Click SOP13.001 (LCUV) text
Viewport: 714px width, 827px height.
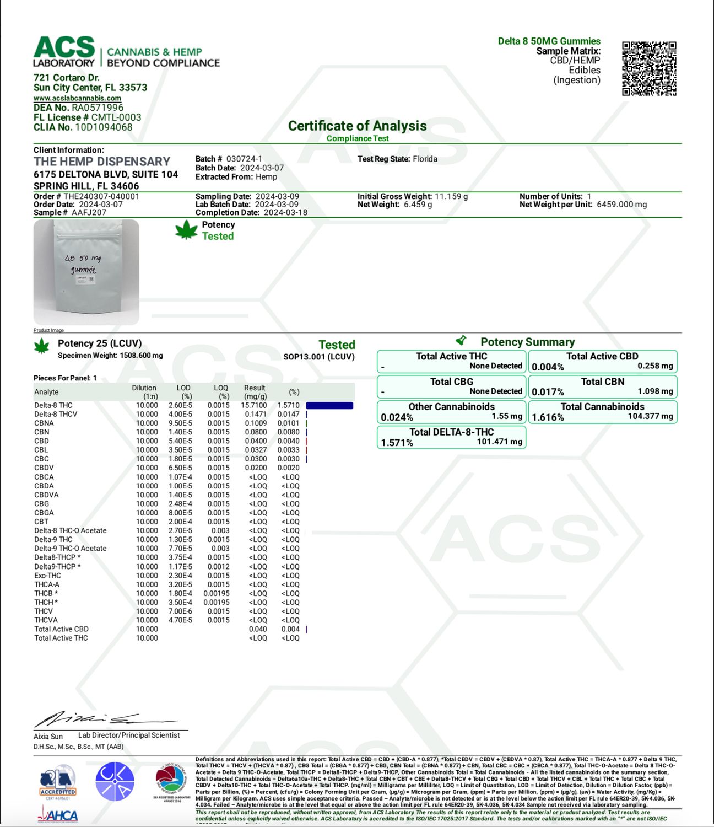319,357
